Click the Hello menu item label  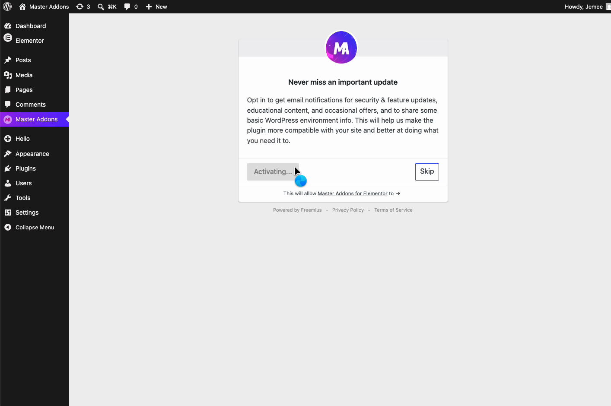point(22,139)
